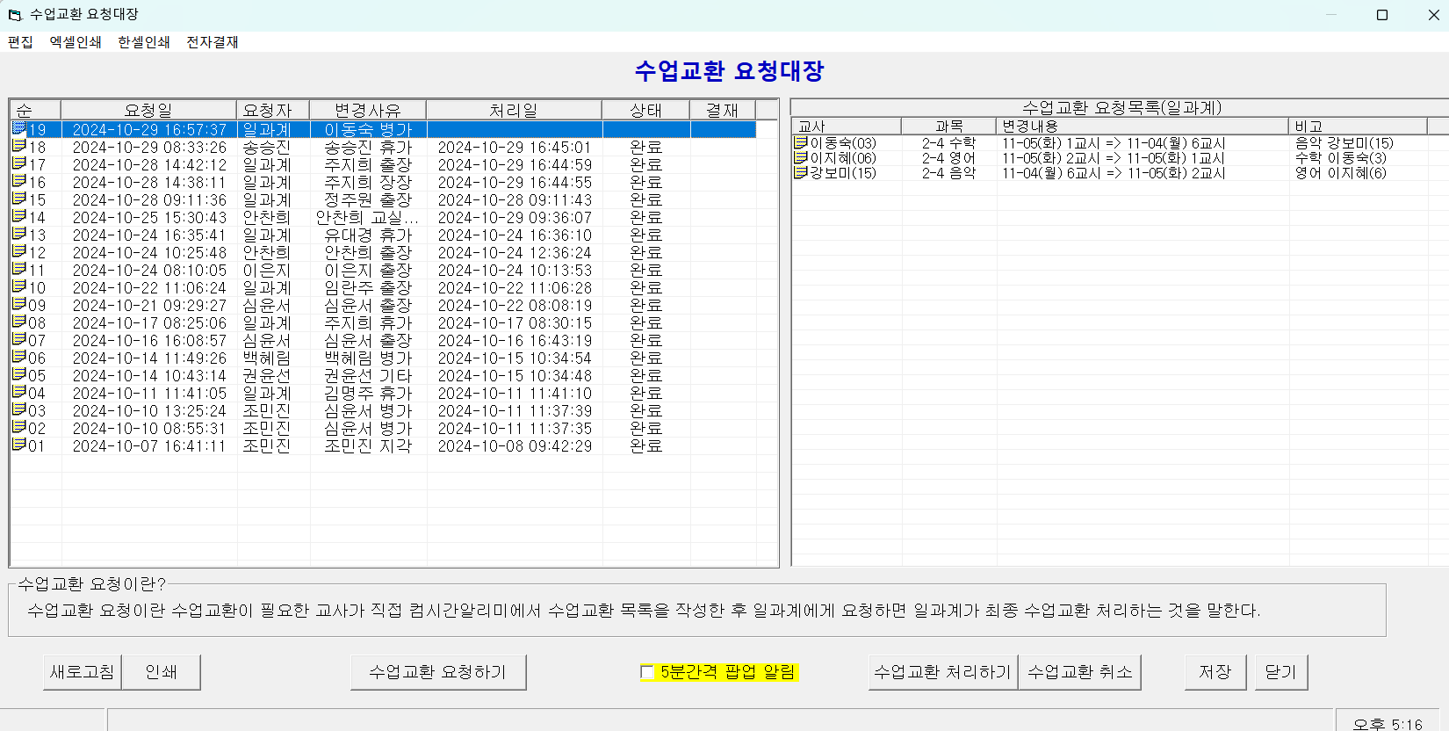Sort by the 처리일 column header

(514, 110)
